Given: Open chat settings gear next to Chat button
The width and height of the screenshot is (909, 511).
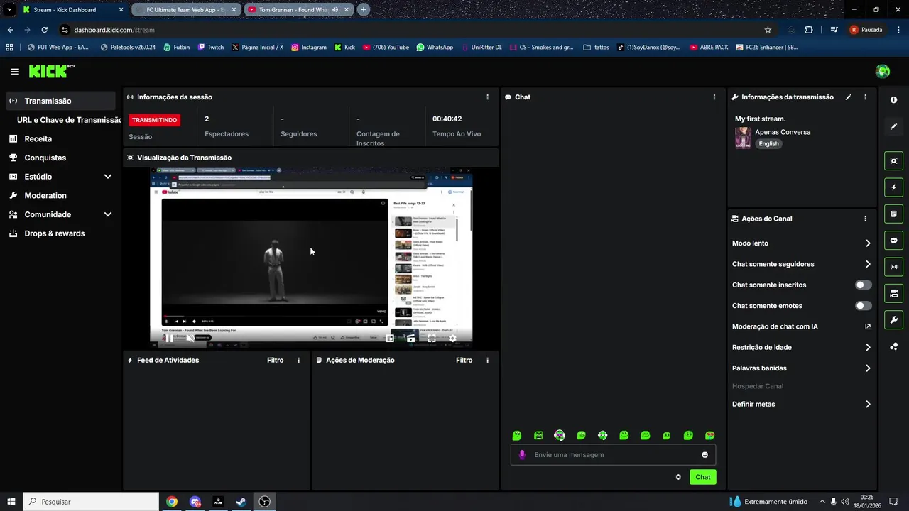Looking at the screenshot, I should point(678,477).
